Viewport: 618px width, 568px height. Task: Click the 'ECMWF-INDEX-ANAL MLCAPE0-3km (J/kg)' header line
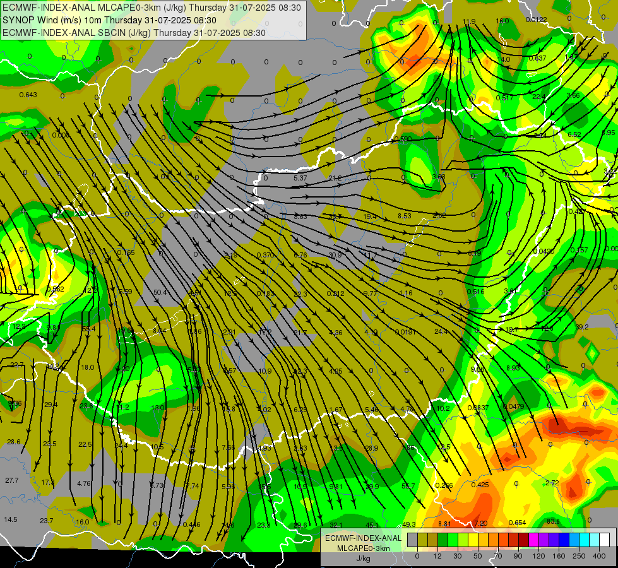pos(152,8)
